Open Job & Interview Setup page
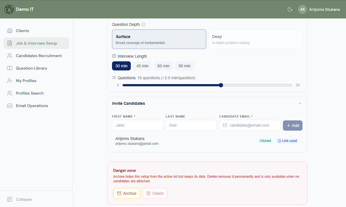 [36, 43]
